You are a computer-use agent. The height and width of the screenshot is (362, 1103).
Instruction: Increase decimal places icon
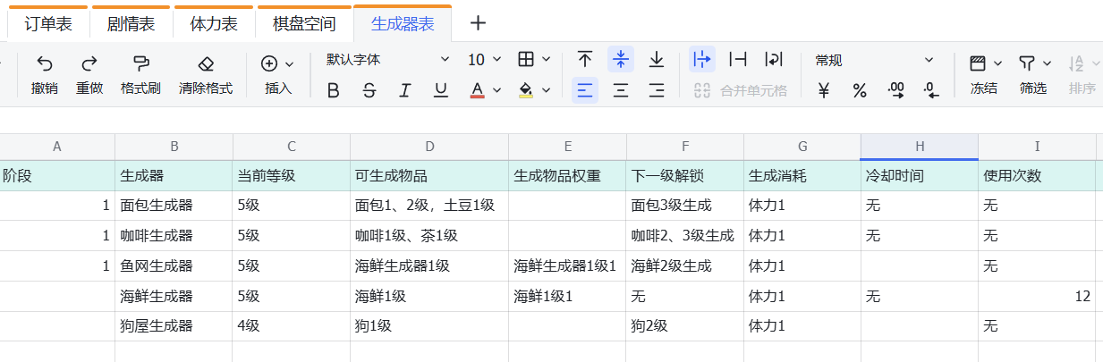pyautogui.click(x=895, y=90)
